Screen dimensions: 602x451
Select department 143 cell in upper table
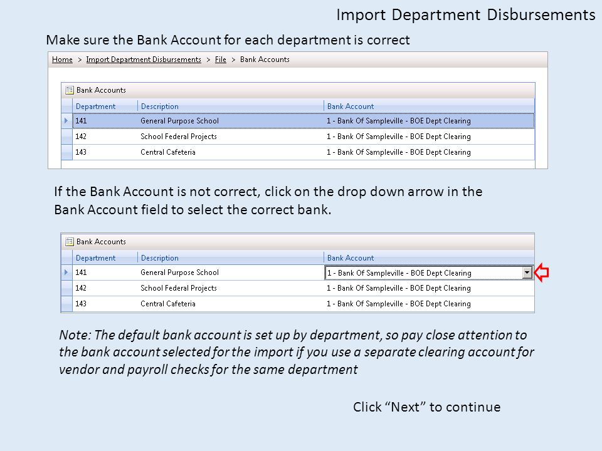coord(105,152)
